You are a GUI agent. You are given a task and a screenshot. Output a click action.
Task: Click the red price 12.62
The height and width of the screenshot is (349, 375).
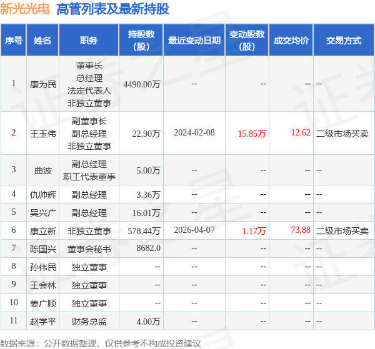pos(301,132)
